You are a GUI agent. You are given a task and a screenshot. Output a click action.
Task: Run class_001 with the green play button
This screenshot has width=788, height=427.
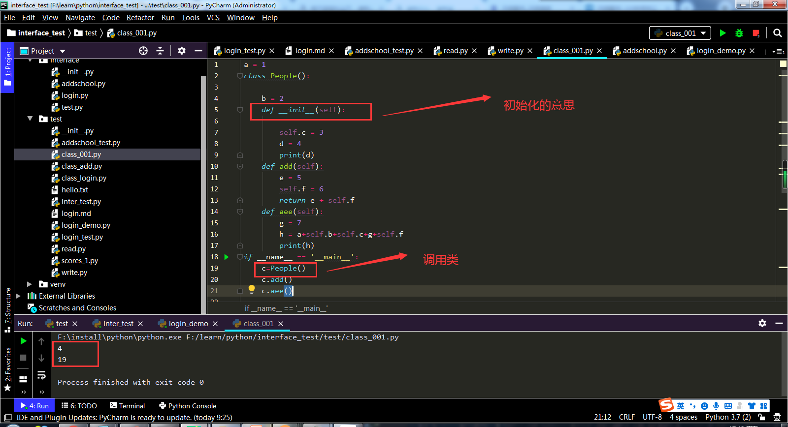pyautogui.click(x=722, y=33)
